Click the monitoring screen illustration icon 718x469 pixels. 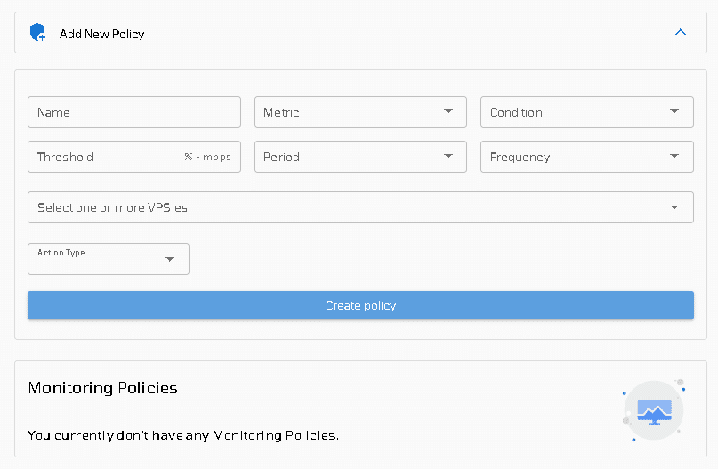(654, 410)
